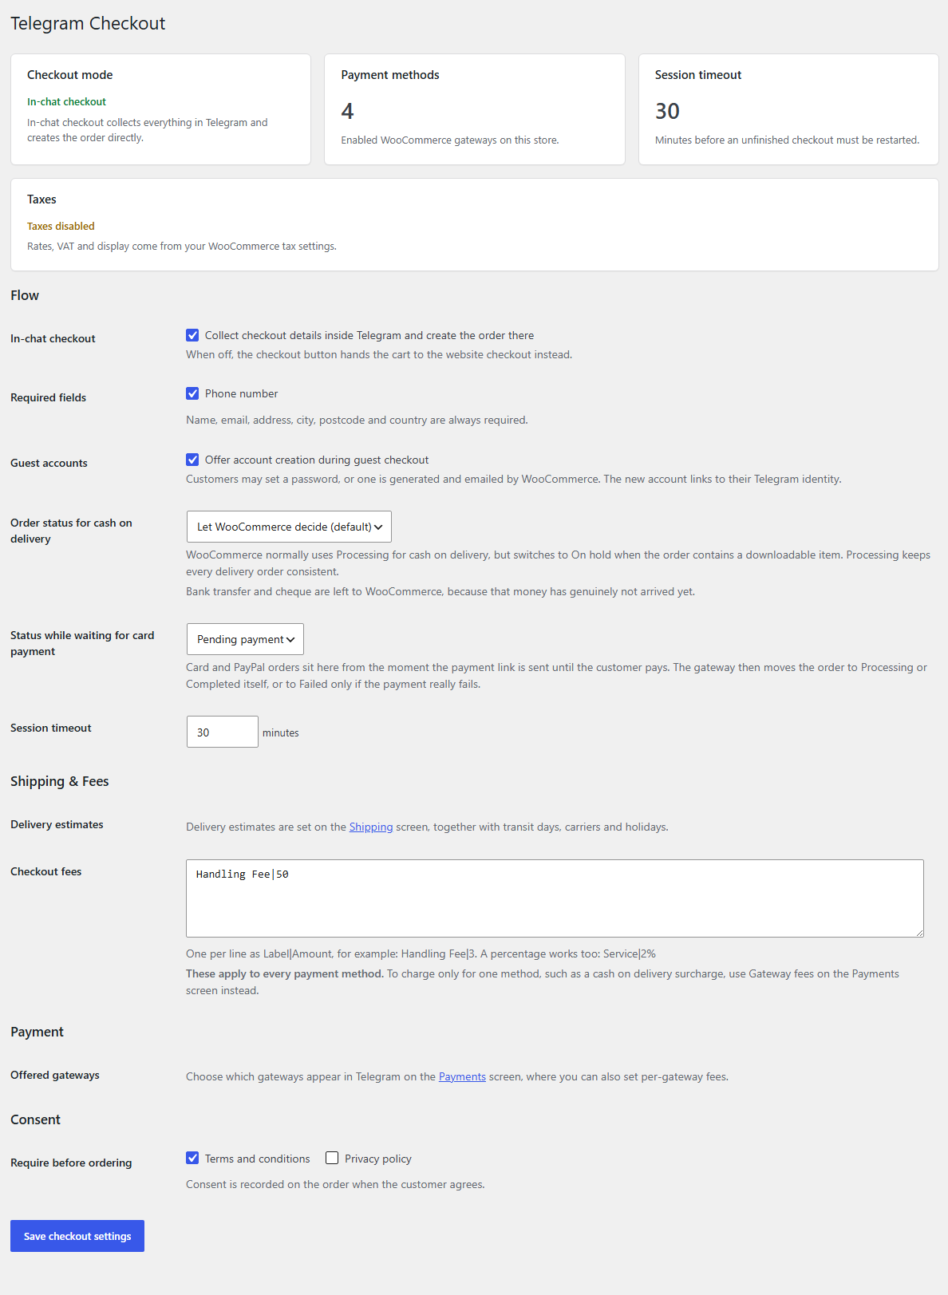This screenshot has width=948, height=1295.
Task: Click the Require before ordering label
Action: pos(71,1163)
